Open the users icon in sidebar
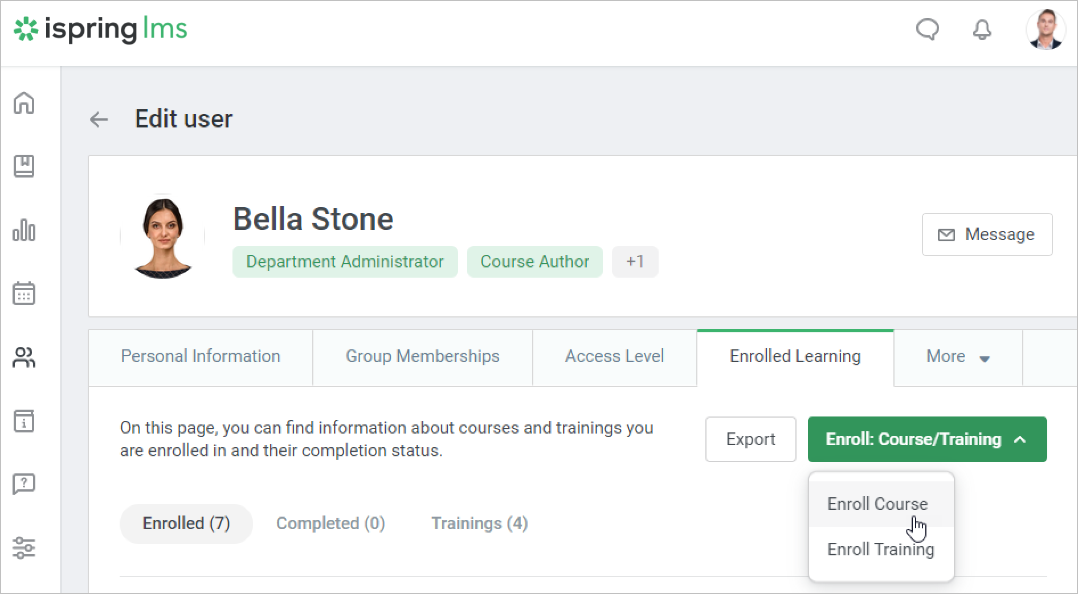Viewport: 1078px width, 594px height. pos(24,358)
